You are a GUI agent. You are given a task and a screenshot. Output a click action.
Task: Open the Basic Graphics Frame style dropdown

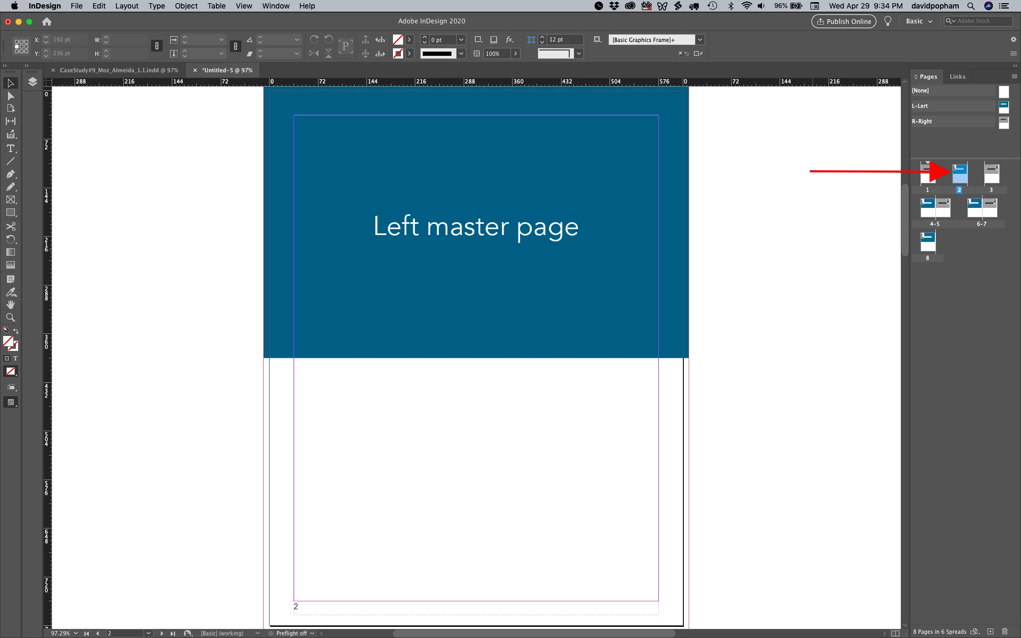click(700, 40)
